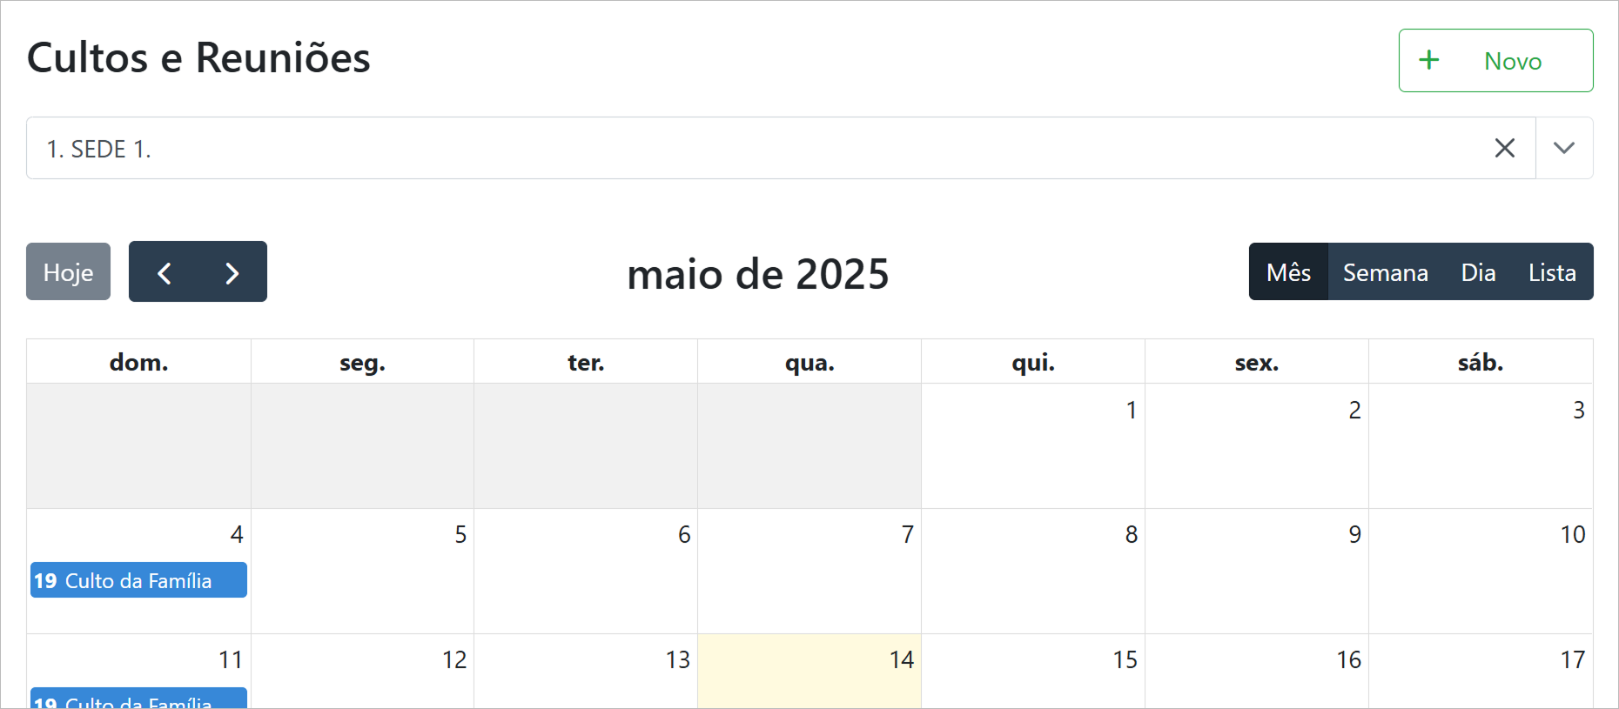Click the day 7 date number
This screenshot has height=709, width=1619.
click(907, 534)
